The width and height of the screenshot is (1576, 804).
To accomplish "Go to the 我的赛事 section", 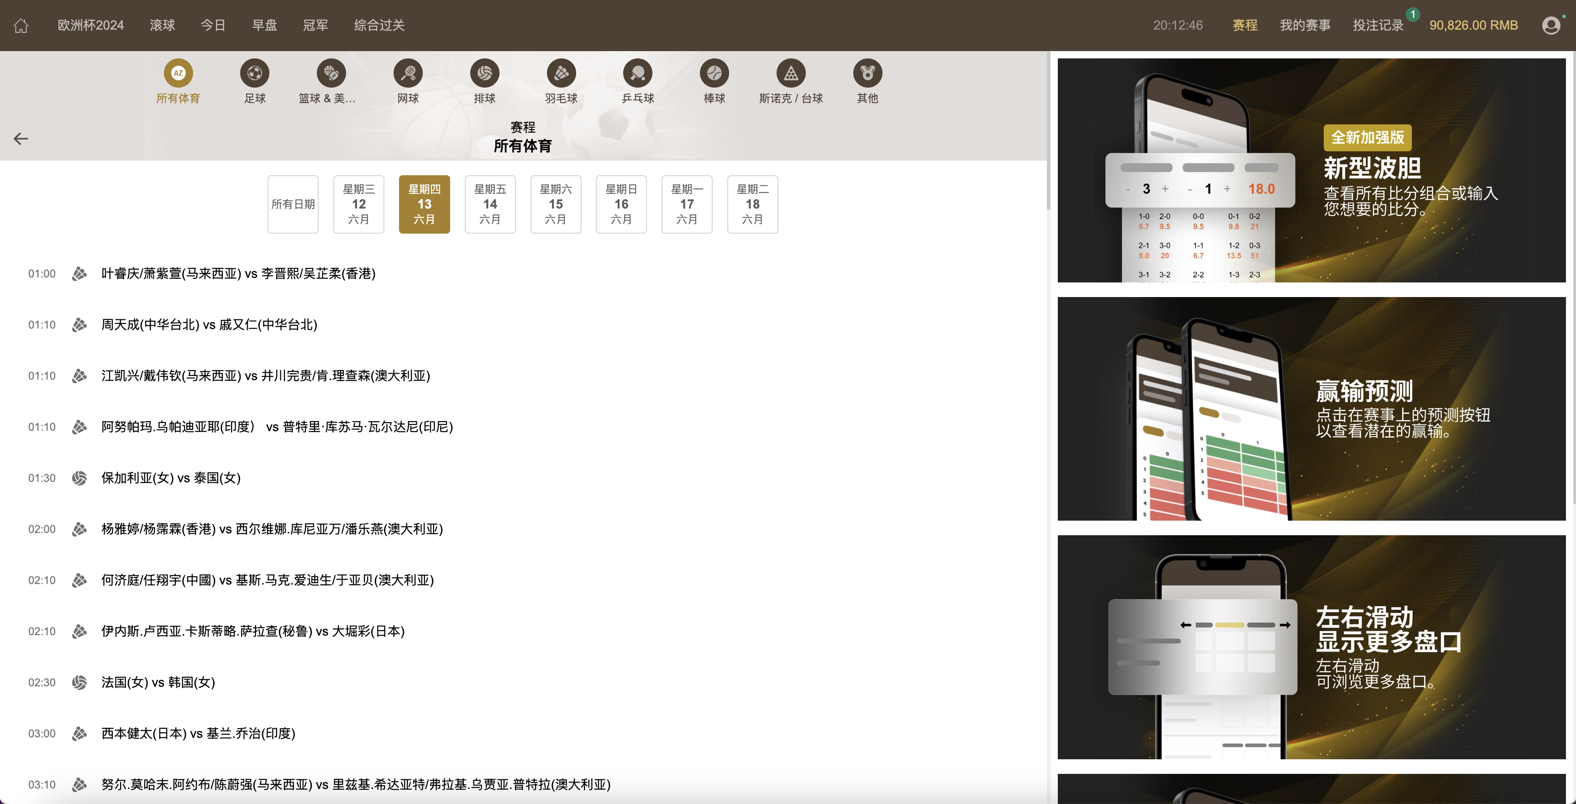I will coord(1304,25).
